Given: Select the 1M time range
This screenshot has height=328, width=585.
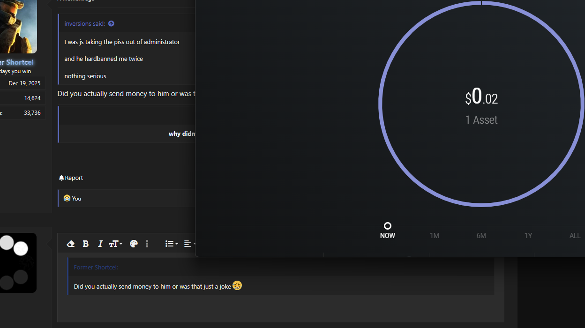Looking at the screenshot, I should pos(435,236).
